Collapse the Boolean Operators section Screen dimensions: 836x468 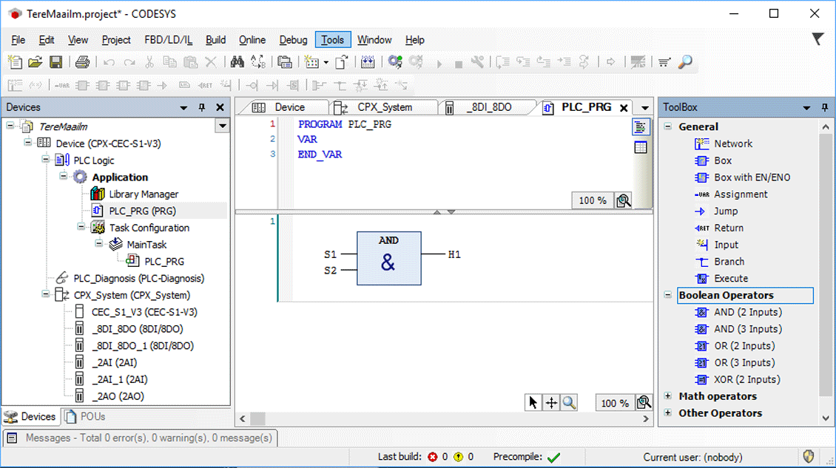667,295
